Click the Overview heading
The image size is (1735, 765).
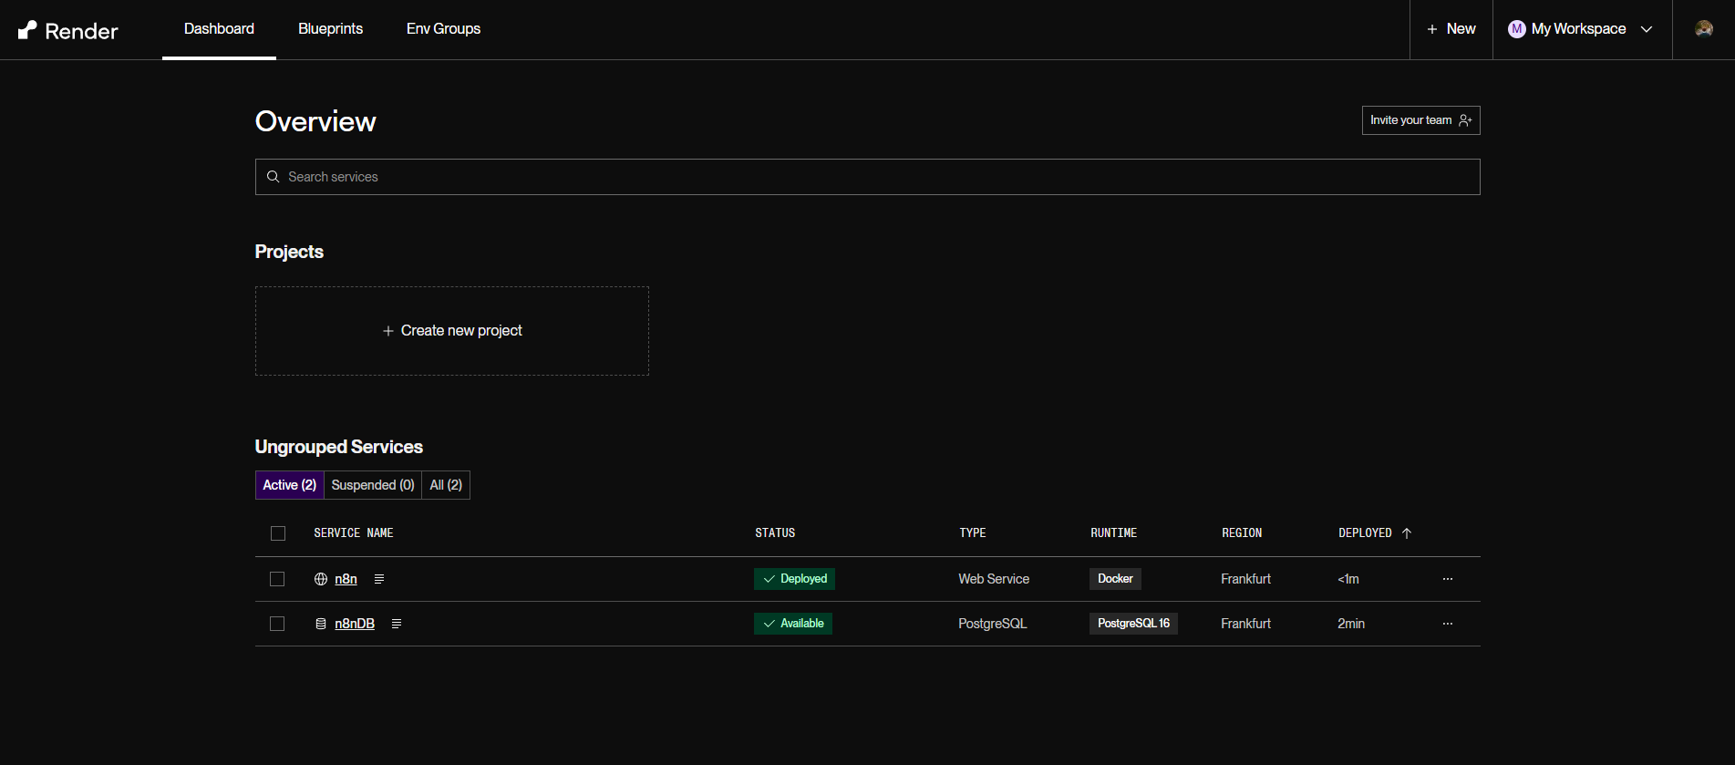click(315, 121)
